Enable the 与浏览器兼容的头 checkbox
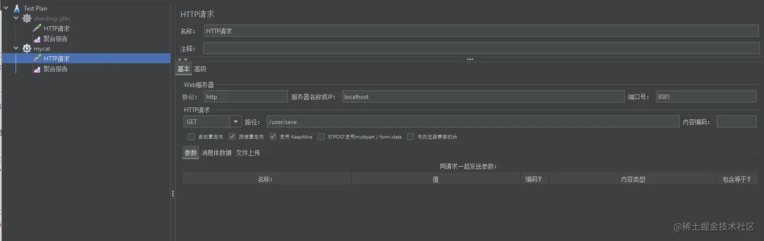Viewport: 764px width, 241px height. 411,136
